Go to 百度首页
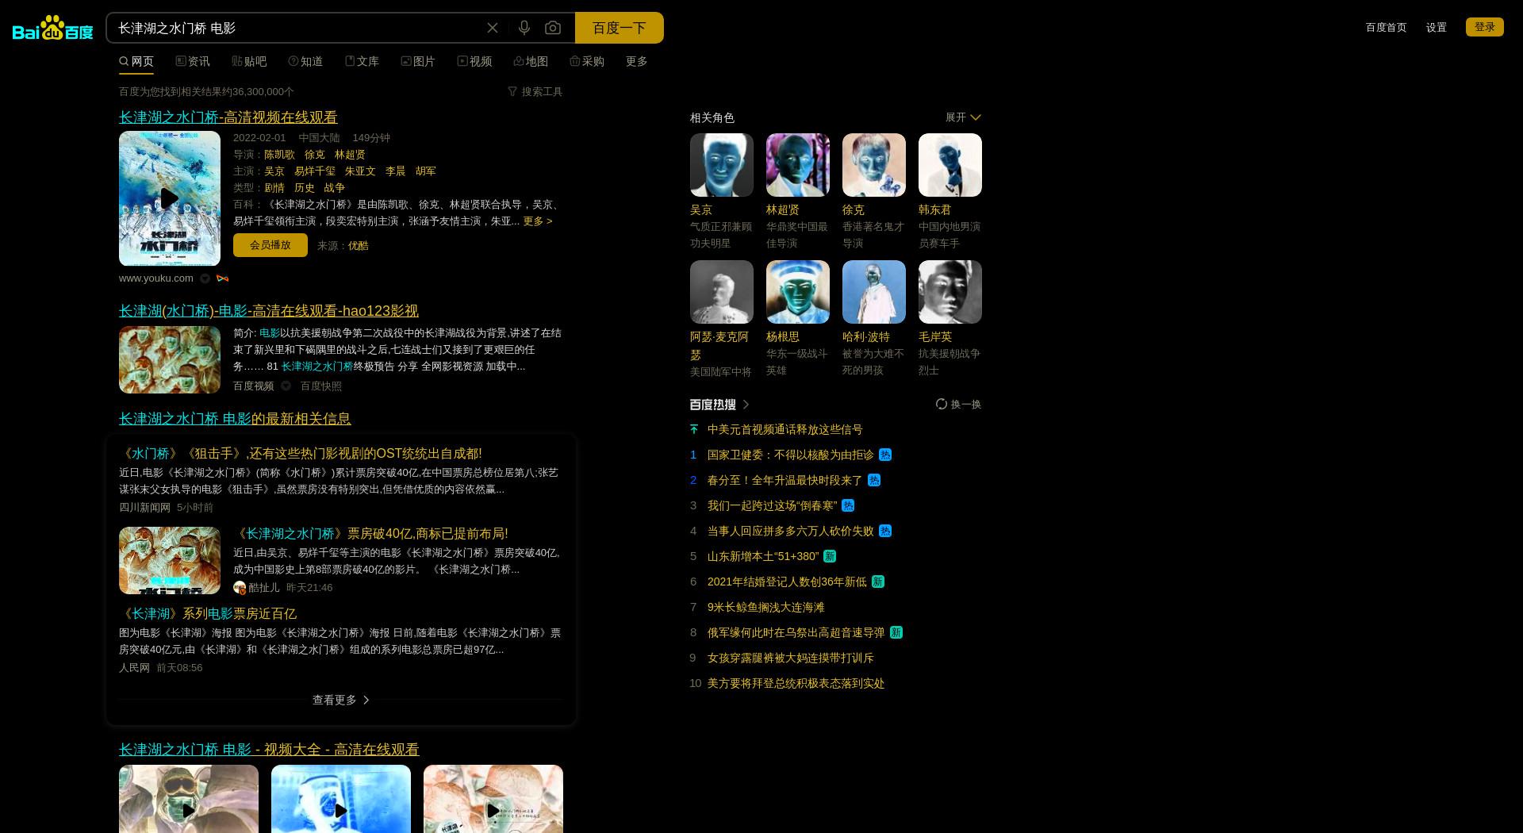The width and height of the screenshot is (1523, 833). (1386, 27)
